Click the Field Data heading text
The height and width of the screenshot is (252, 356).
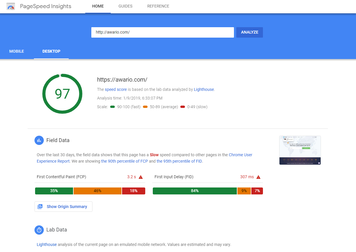point(58,140)
